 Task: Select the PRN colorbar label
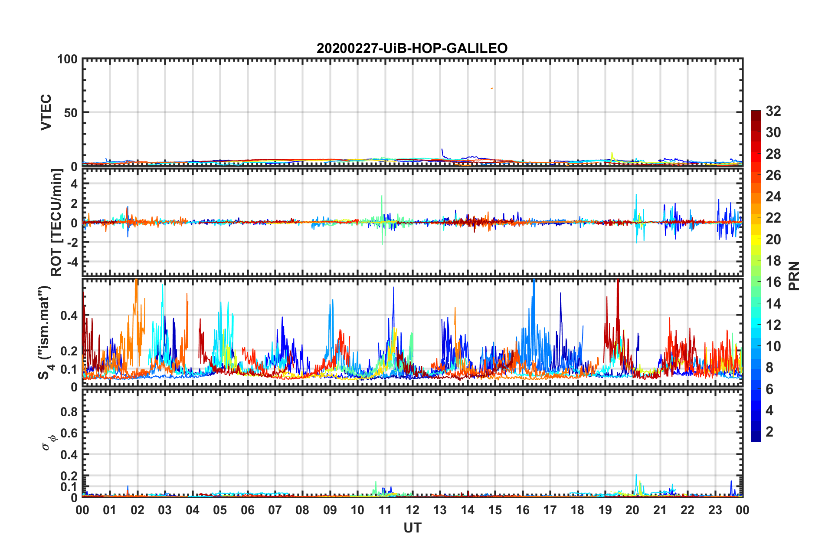point(794,276)
